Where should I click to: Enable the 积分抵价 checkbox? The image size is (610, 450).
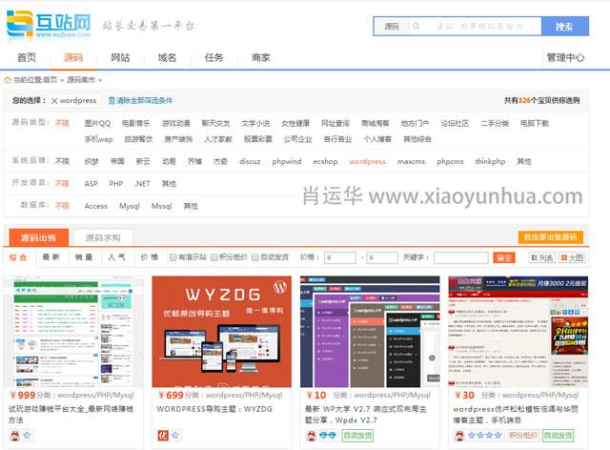213,257
